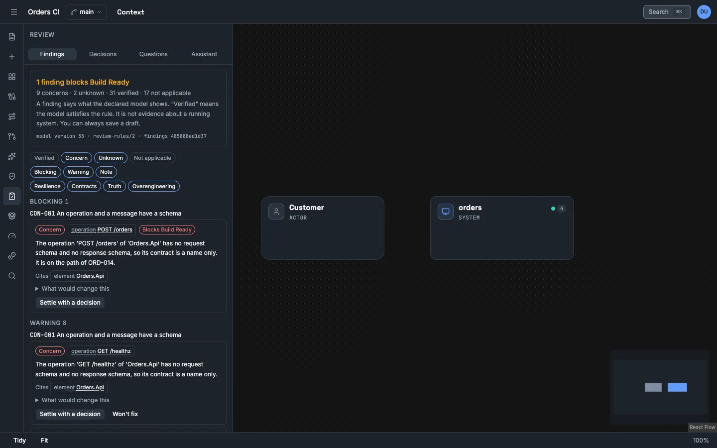This screenshot has width=717, height=448.
Task: Click the DU user avatar
Action: (704, 12)
